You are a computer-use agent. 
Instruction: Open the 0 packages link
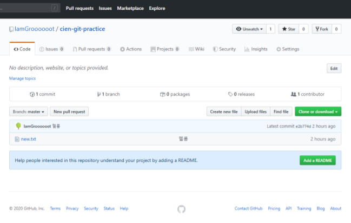click(x=175, y=94)
